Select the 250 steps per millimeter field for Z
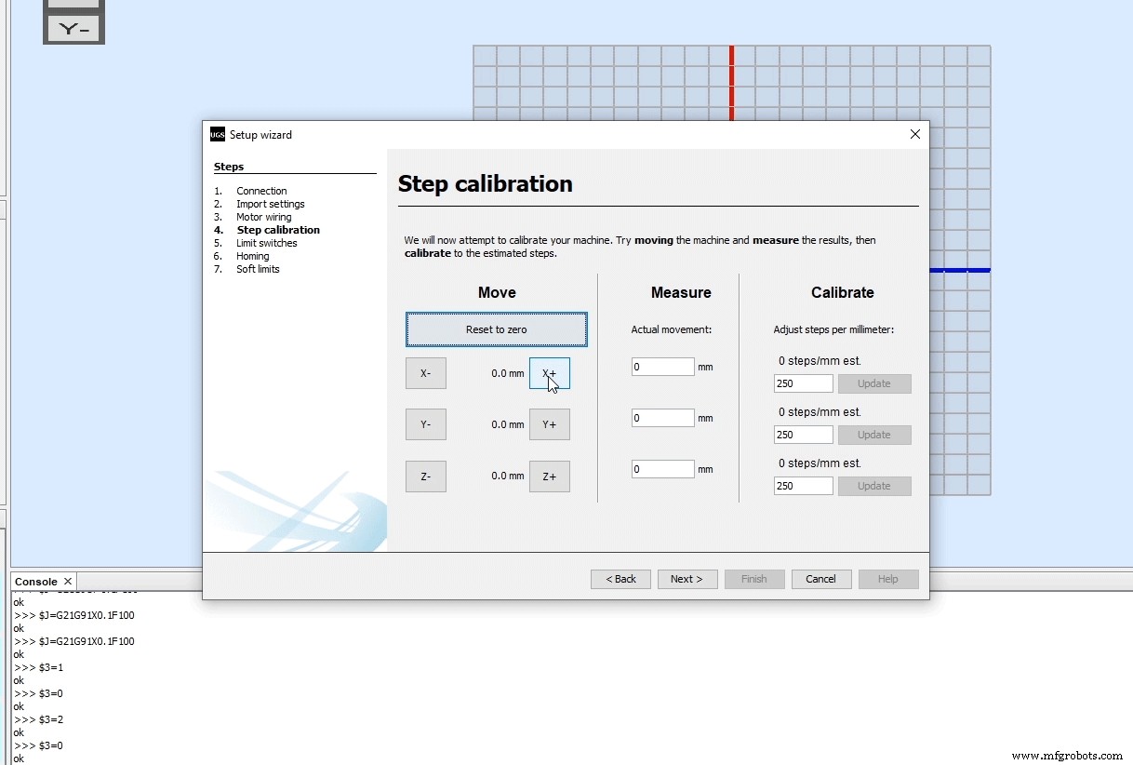Screen dimensions: 1133x765 click(802, 485)
